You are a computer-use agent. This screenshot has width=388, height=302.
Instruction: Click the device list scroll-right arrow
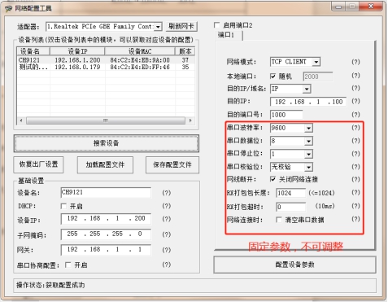click(x=190, y=120)
